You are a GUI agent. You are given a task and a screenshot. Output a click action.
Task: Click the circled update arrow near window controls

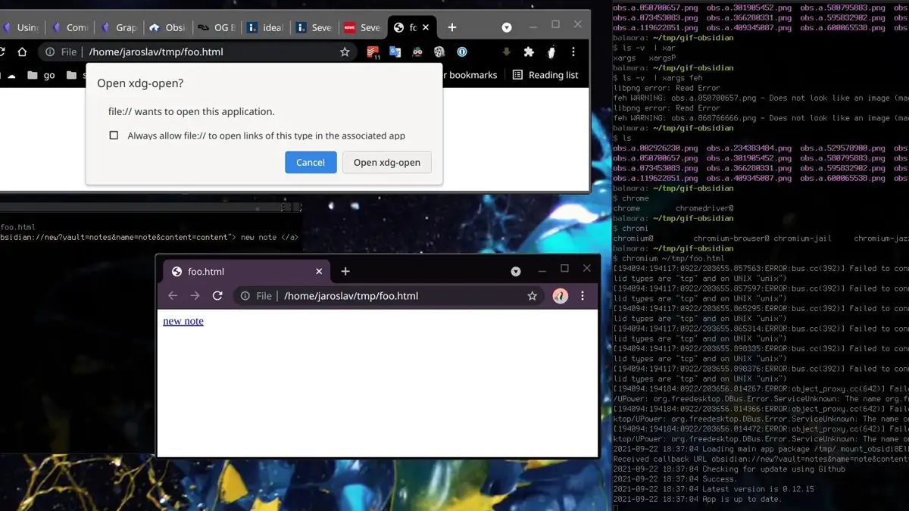click(506, 27)
